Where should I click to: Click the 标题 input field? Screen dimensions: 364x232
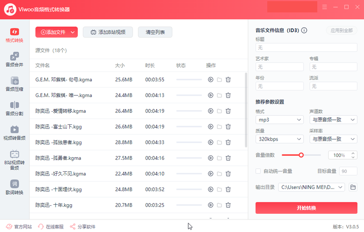(306, 48)
